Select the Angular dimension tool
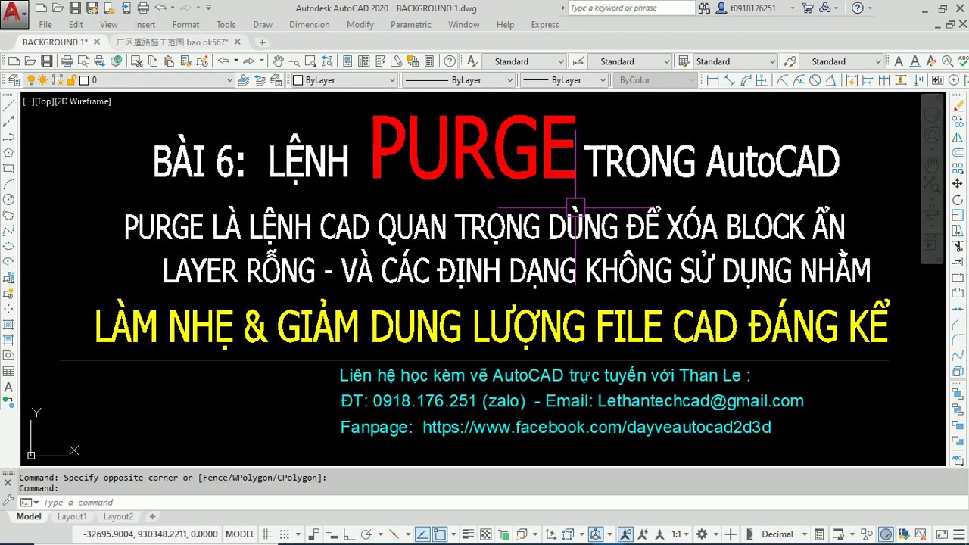 click(x=830, y=80)
